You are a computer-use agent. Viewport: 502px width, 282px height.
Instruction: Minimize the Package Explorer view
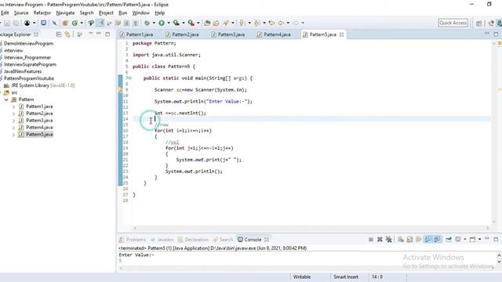point(99,34)
